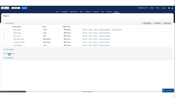Click the Add to Folder button
Screen dimensions: 175x98
point(157,23)
